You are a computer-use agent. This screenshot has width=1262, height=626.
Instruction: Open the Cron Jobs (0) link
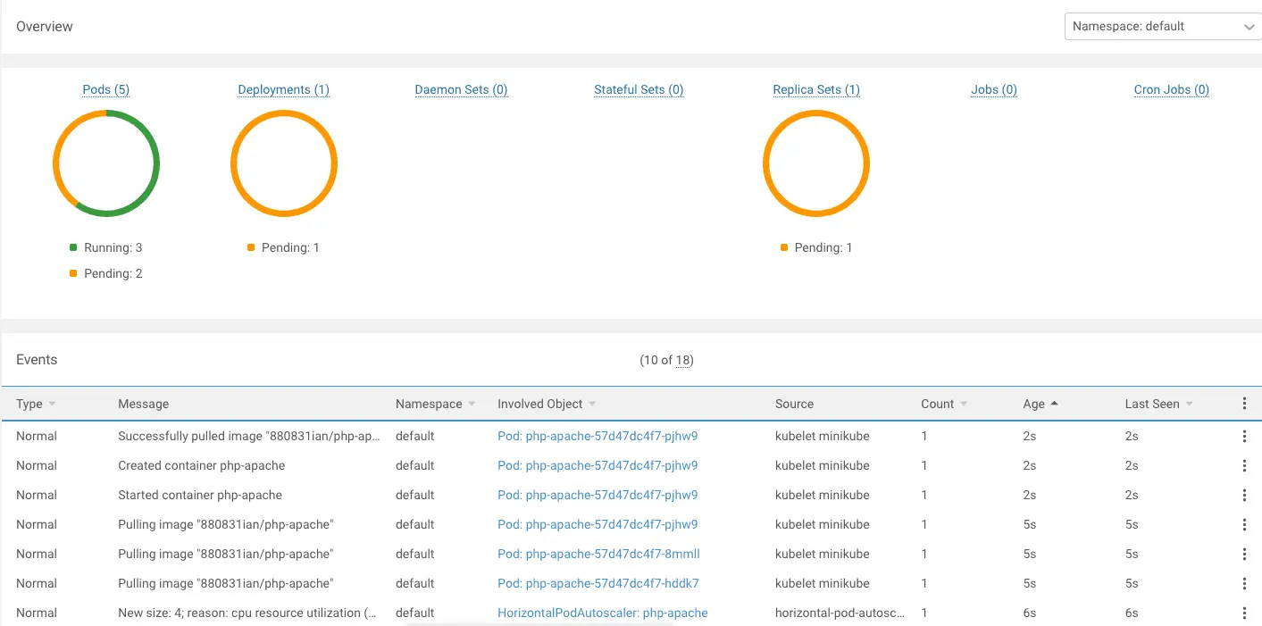[x=1171, y=89]
